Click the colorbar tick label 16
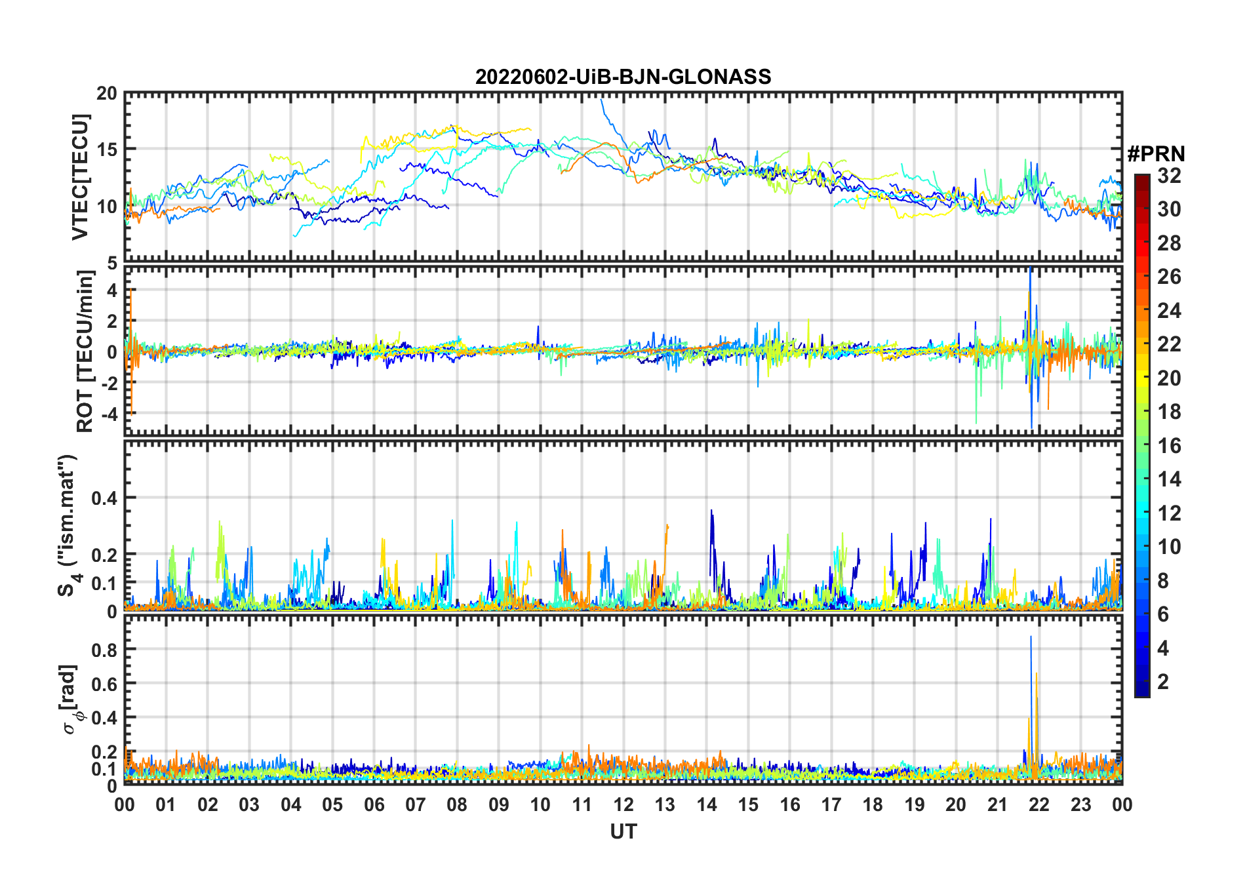The height and width of the screenshot is (872, 1247). (x=1169, y=446)
